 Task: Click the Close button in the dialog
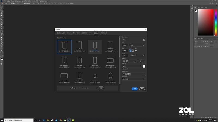click(142, 88)
